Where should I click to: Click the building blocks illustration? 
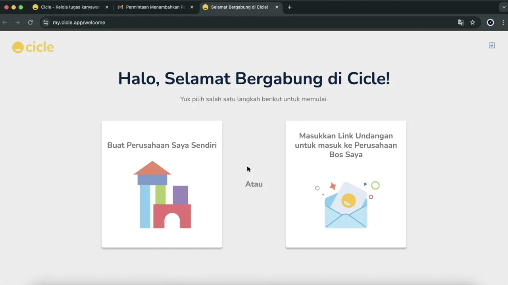[162, 195]
